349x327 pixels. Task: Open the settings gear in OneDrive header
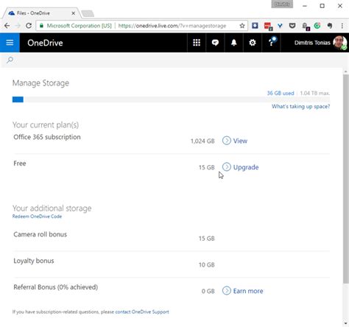tap(253, 43)
